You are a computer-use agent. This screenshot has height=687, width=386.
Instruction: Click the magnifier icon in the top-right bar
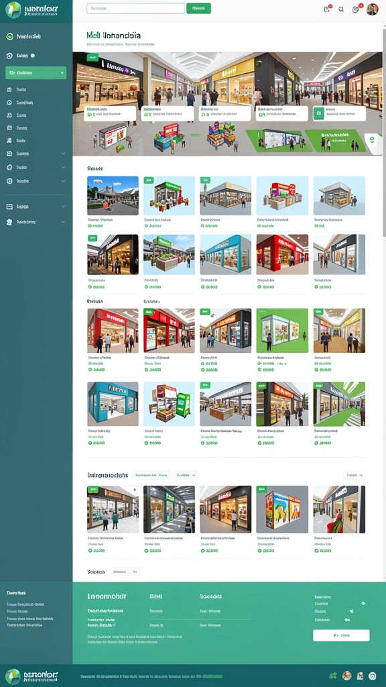341,9
